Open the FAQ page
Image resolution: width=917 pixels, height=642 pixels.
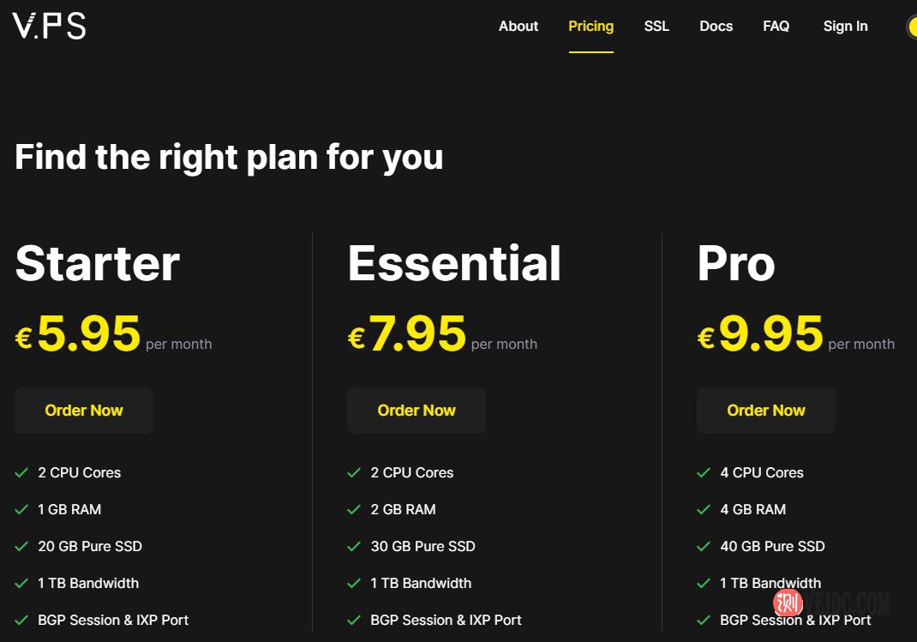click(x=776, y=27)
